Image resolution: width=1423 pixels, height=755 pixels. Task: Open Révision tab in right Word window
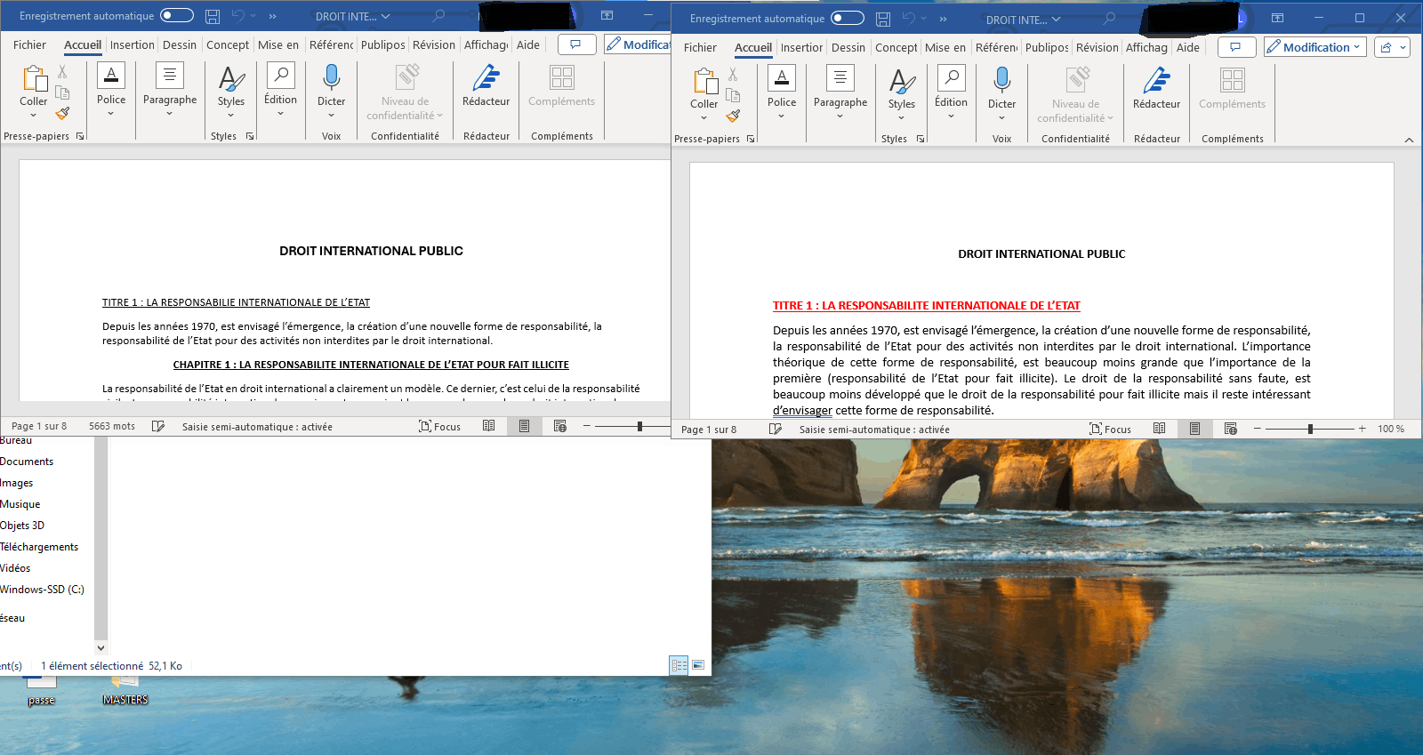tap(1097, 47)
